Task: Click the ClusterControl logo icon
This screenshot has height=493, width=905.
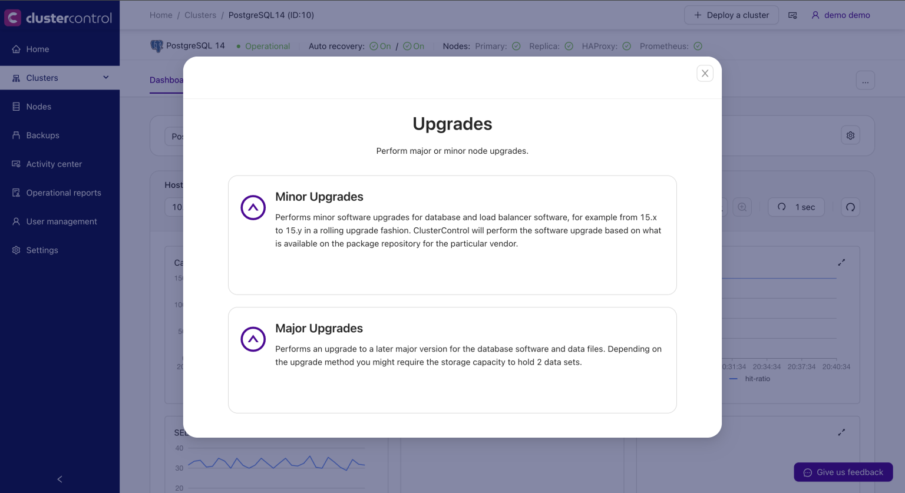Action: tap(13, 18)
